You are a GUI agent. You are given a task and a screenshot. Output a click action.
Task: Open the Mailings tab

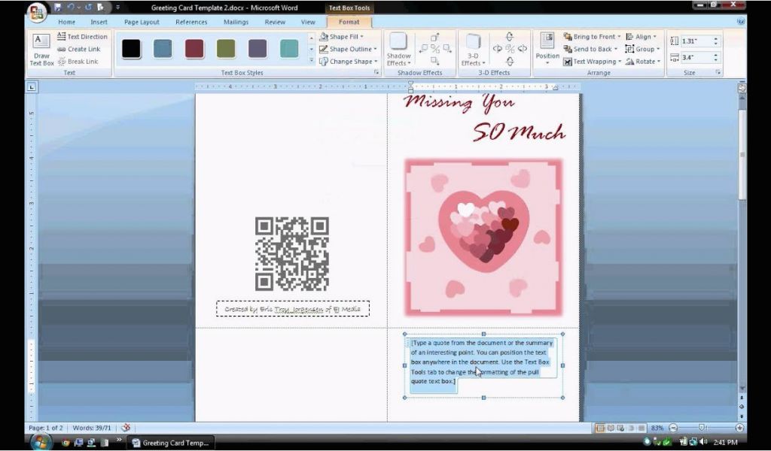pos(236,22)
